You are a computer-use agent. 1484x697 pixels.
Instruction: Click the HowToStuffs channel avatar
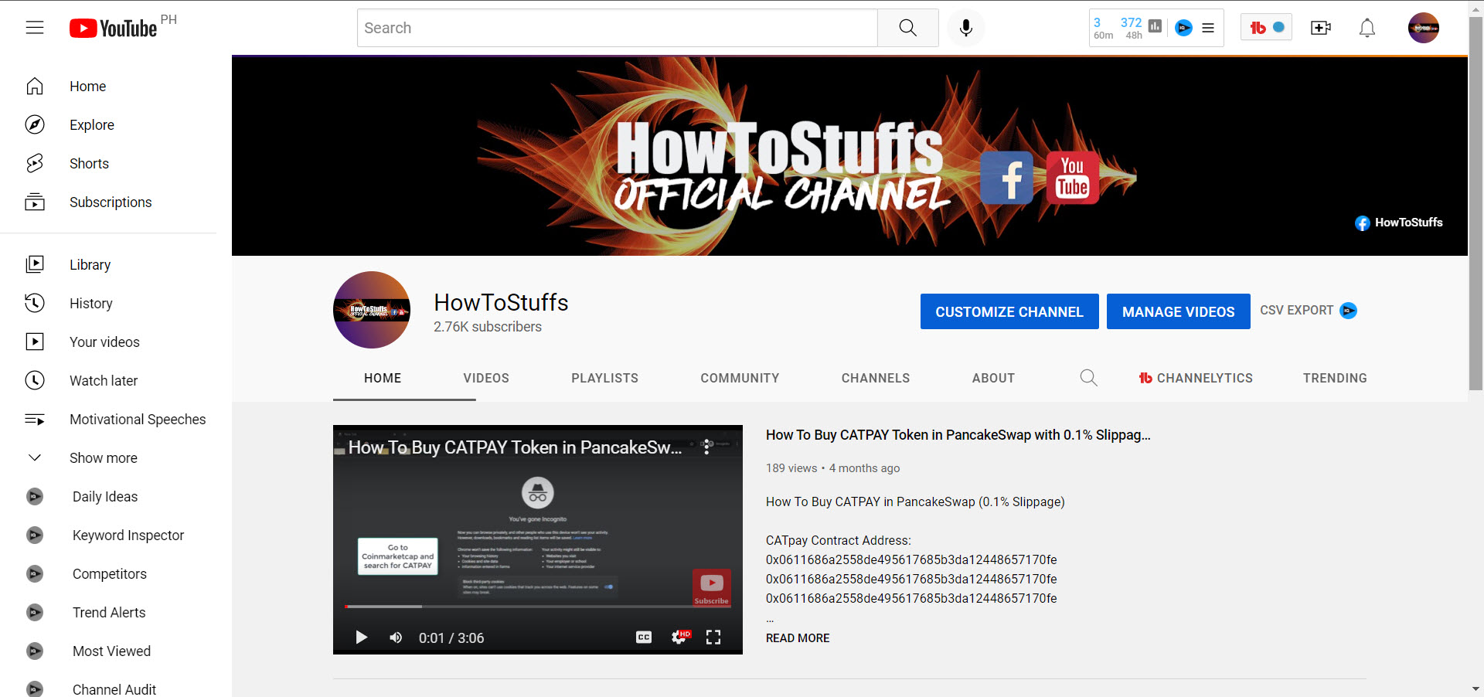[372, 310]
